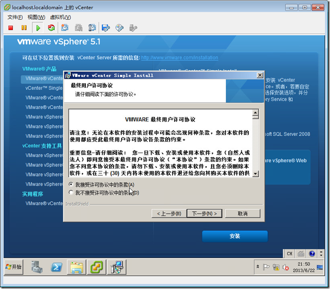Click 取消 to cancel the installer
This screenshot has height=289, width=330.
pos(242,214)
